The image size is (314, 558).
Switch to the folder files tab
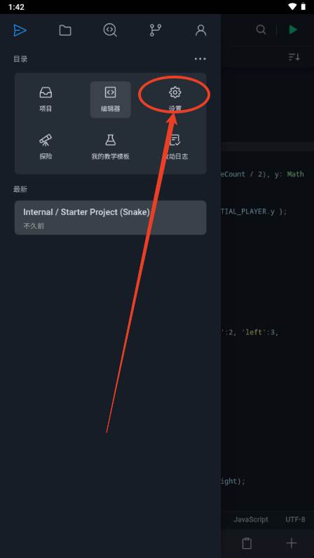(x=65, y=30)
